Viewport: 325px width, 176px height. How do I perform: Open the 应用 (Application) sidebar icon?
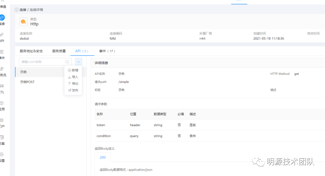click(x=2, y=103)
